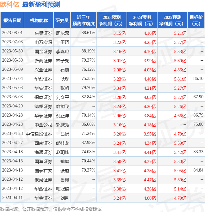The height and width of the screenshot is (212, 205).
Task: Click the 欧科亿 title text
Action: [9, 4]
